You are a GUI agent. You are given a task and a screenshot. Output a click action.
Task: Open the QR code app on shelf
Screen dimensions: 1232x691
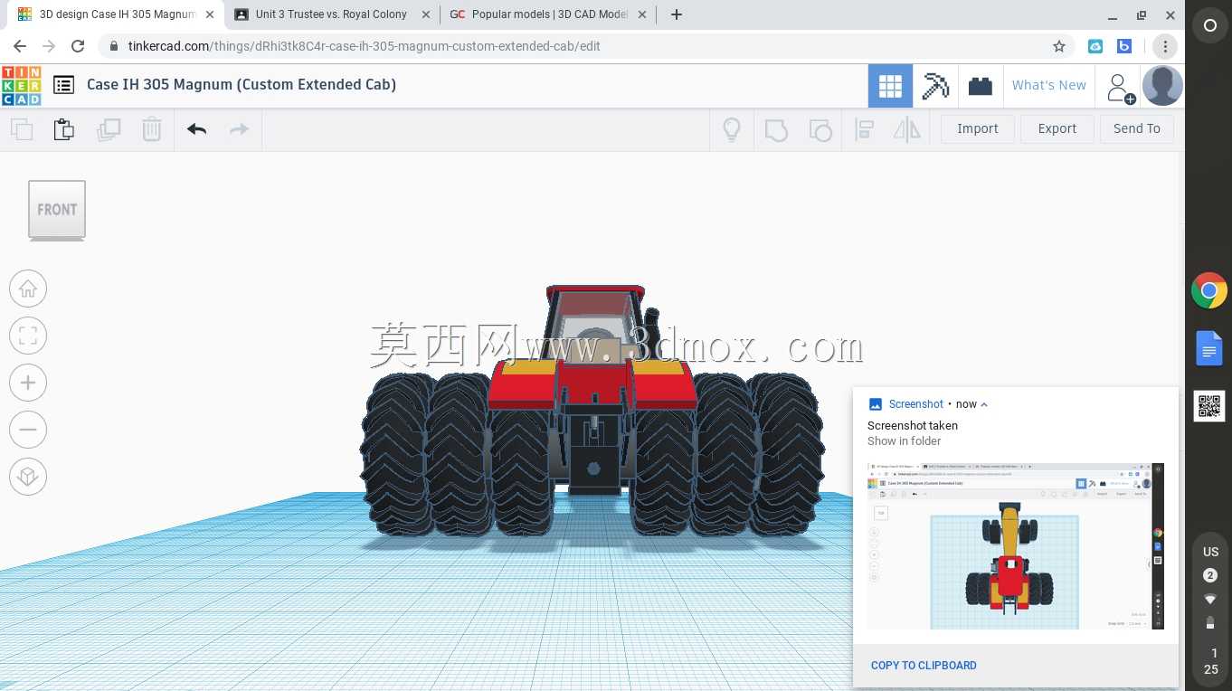point(1209,406)
